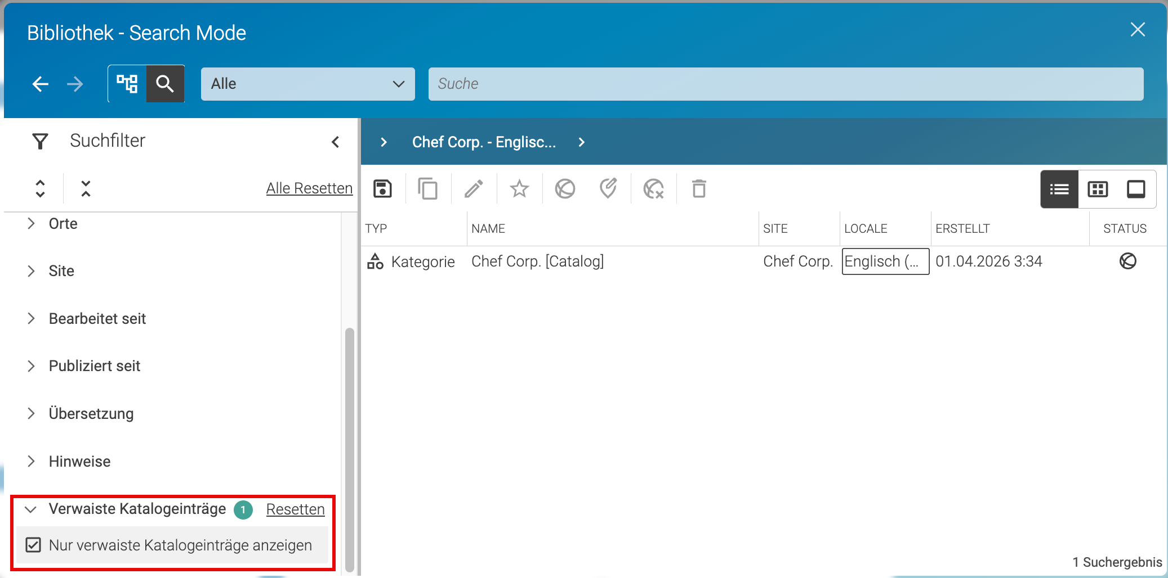The width and height of the screenshot is (1168, 578).
Task: Close the Bibliothek dialog
Action: [1138, 30]
